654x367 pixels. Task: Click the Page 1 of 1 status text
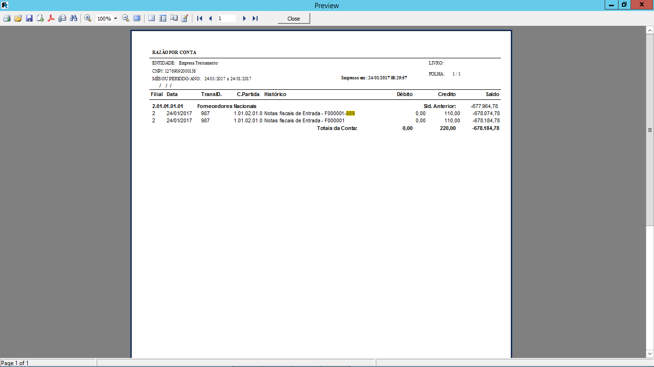[x=15, y=363]
